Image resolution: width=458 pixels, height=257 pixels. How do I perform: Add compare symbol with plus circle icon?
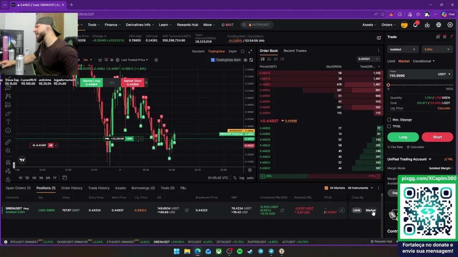coord(156,60)
